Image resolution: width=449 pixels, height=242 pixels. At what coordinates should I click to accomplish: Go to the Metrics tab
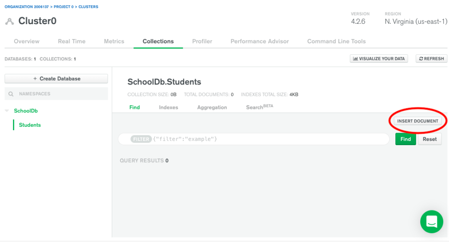114,41
